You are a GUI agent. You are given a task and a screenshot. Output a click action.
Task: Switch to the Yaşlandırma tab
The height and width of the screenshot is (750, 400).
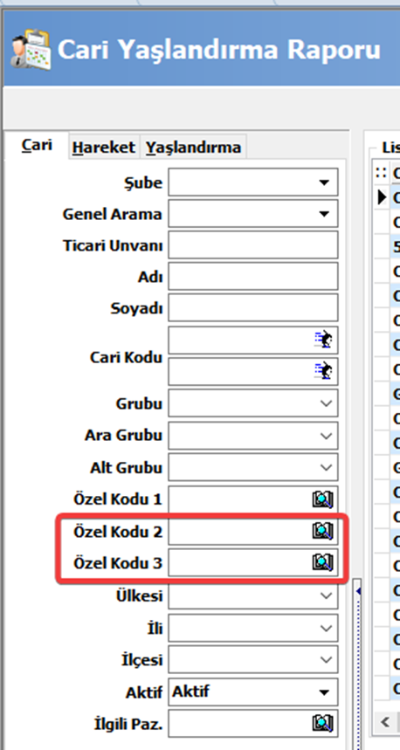pyautogui.click(x=193, y=148)
